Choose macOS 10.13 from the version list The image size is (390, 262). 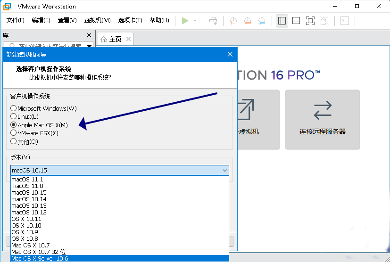click(120, 205)
